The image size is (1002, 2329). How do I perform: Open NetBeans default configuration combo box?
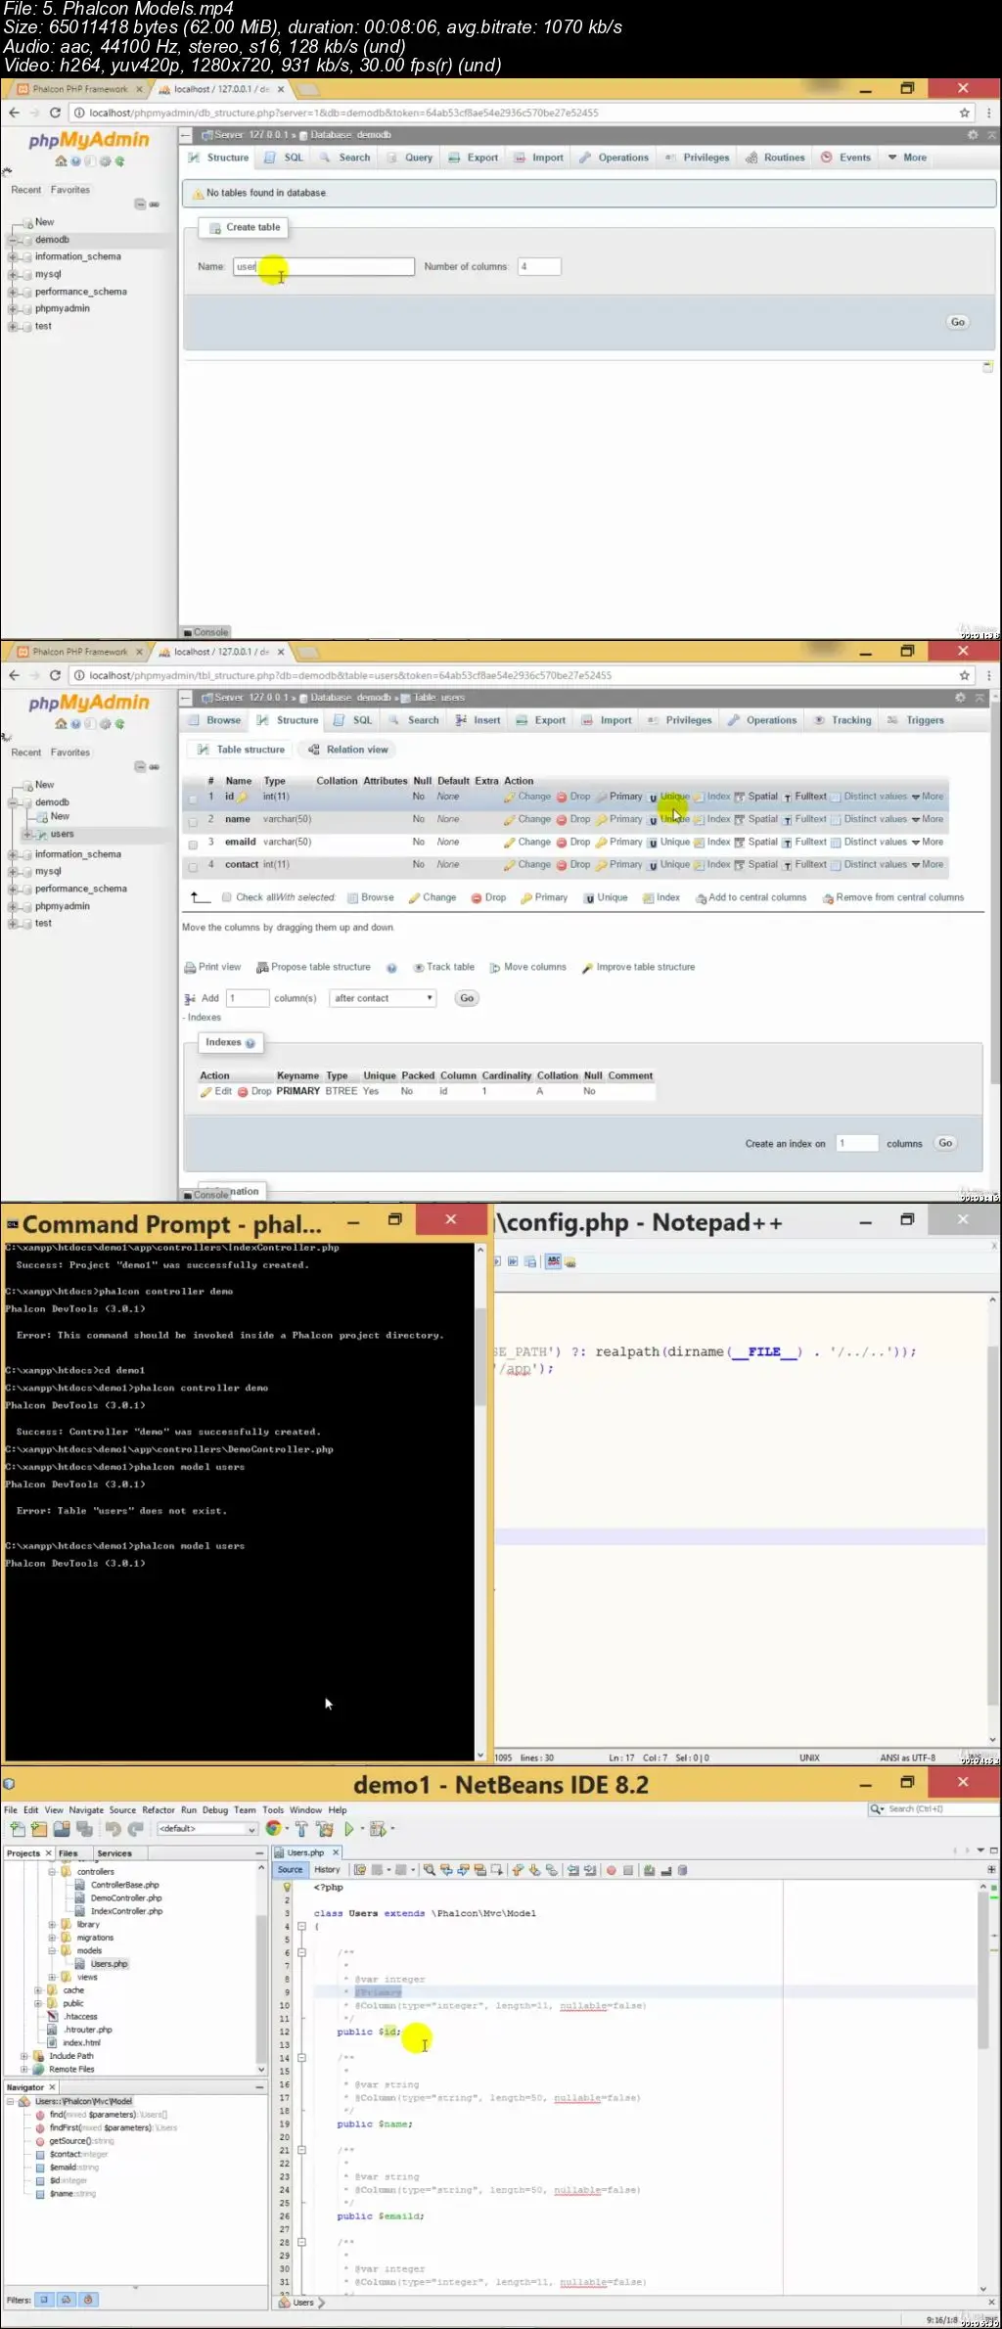[206, 1829]
